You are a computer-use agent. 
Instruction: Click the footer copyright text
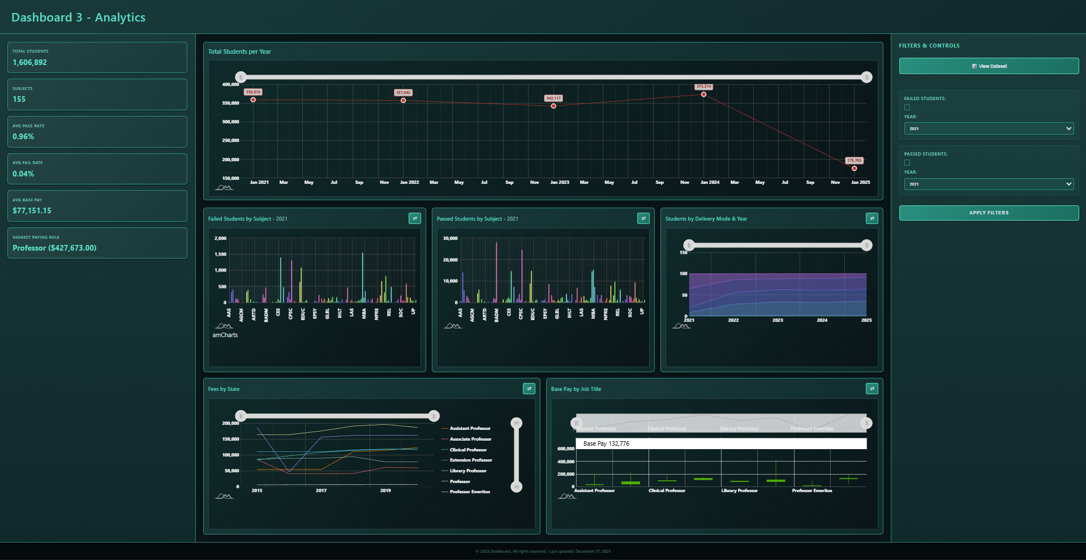(x=543, y=551)
